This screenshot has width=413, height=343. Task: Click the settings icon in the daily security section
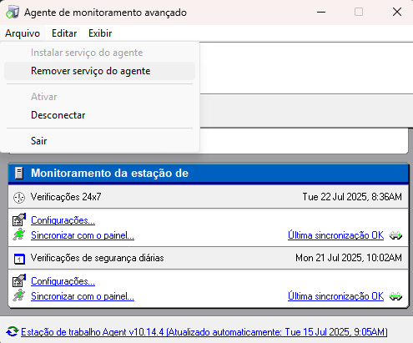coord(19,280)
